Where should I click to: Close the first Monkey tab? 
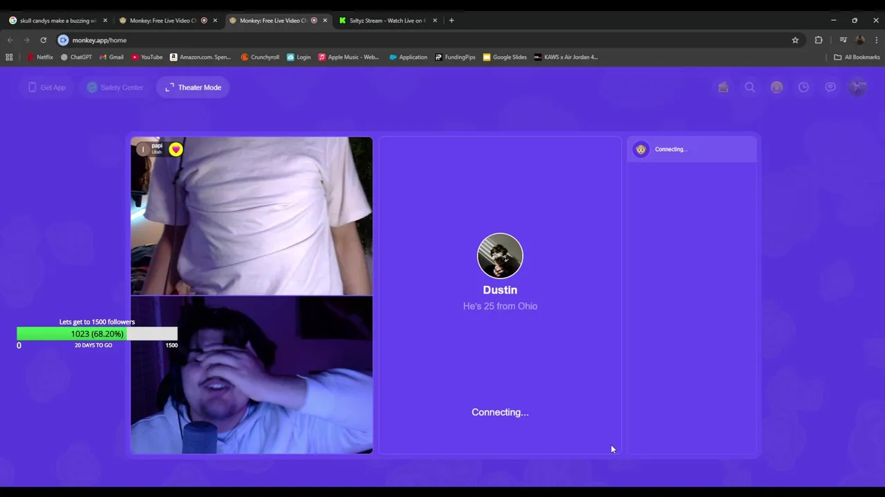pyautogui.click(x=215, y=21)
